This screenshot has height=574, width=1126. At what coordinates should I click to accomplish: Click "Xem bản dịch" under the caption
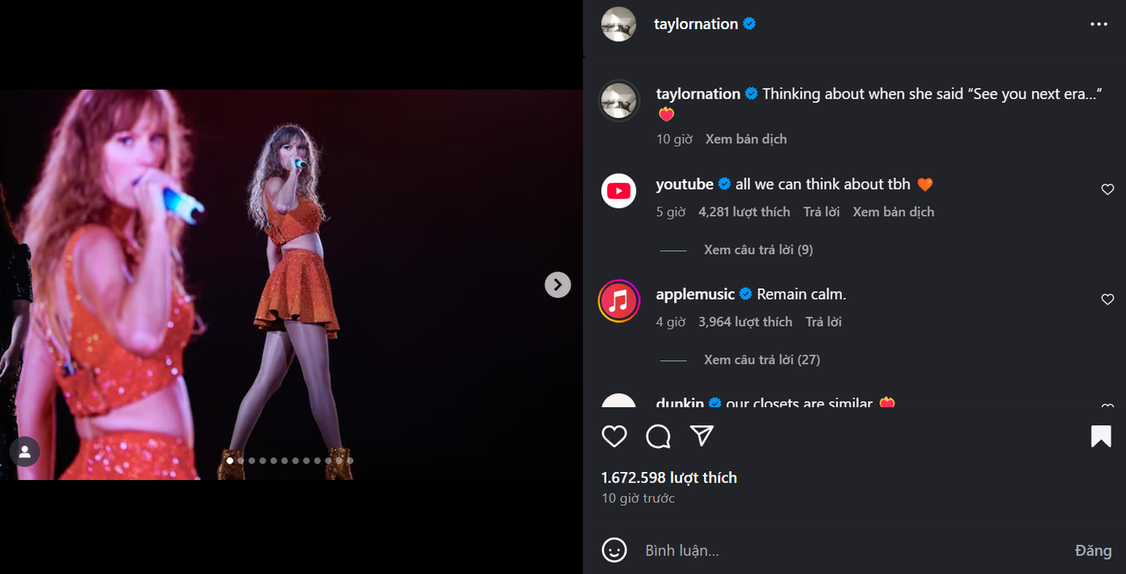click(746, 139)
